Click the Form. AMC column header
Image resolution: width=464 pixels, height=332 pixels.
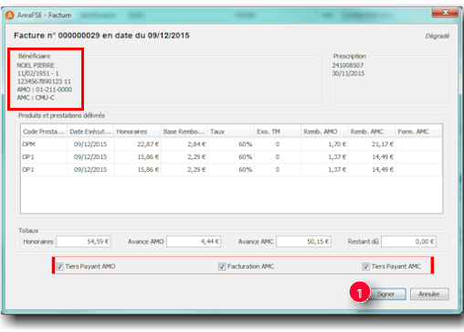418,132
